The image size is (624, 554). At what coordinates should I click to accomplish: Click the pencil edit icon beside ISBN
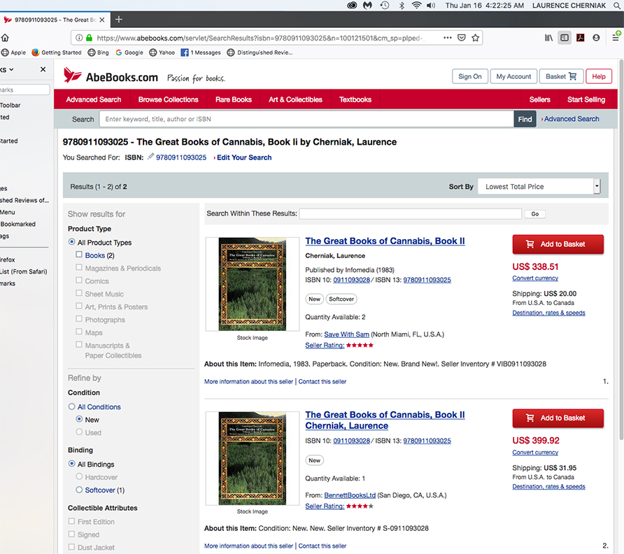150,157
